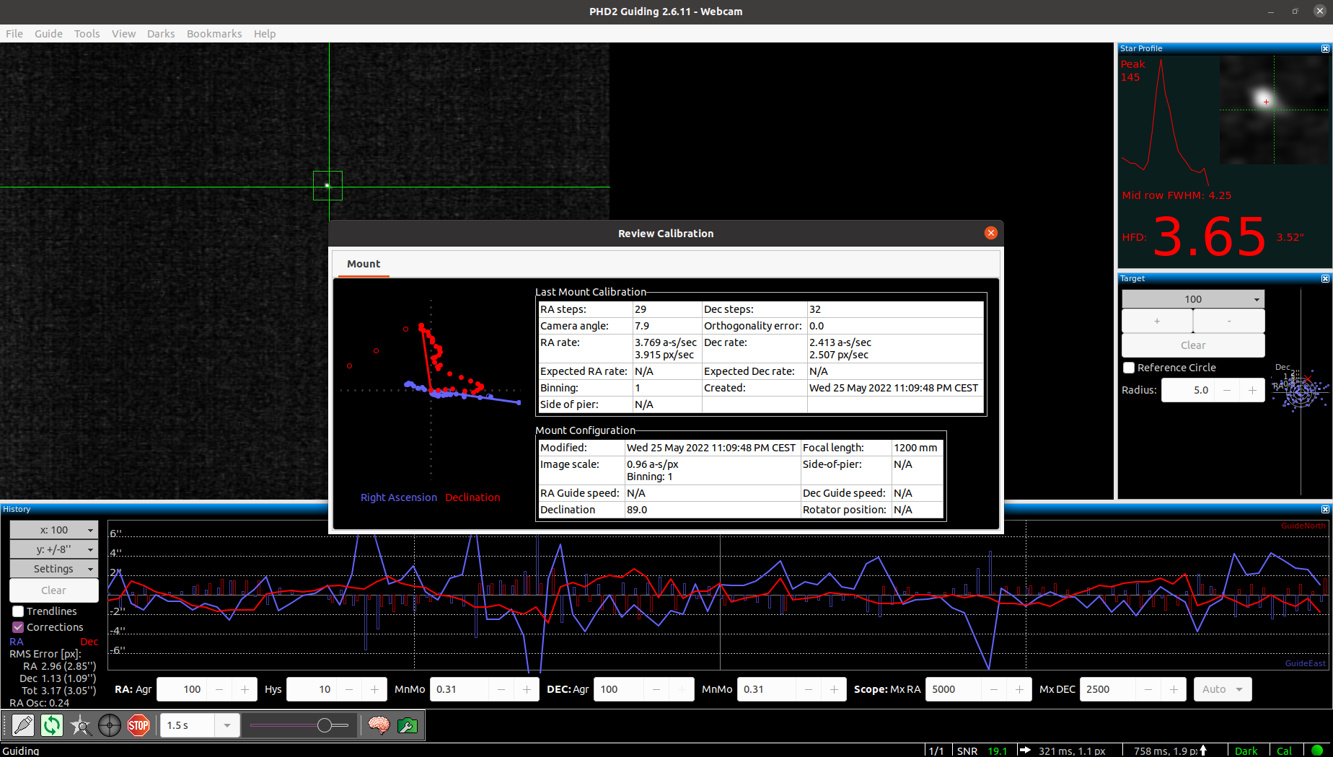Screen dimensions: 1333x757
Task: Click the Target panel zoom out minus button
Action: click(x=1229, y=321)
